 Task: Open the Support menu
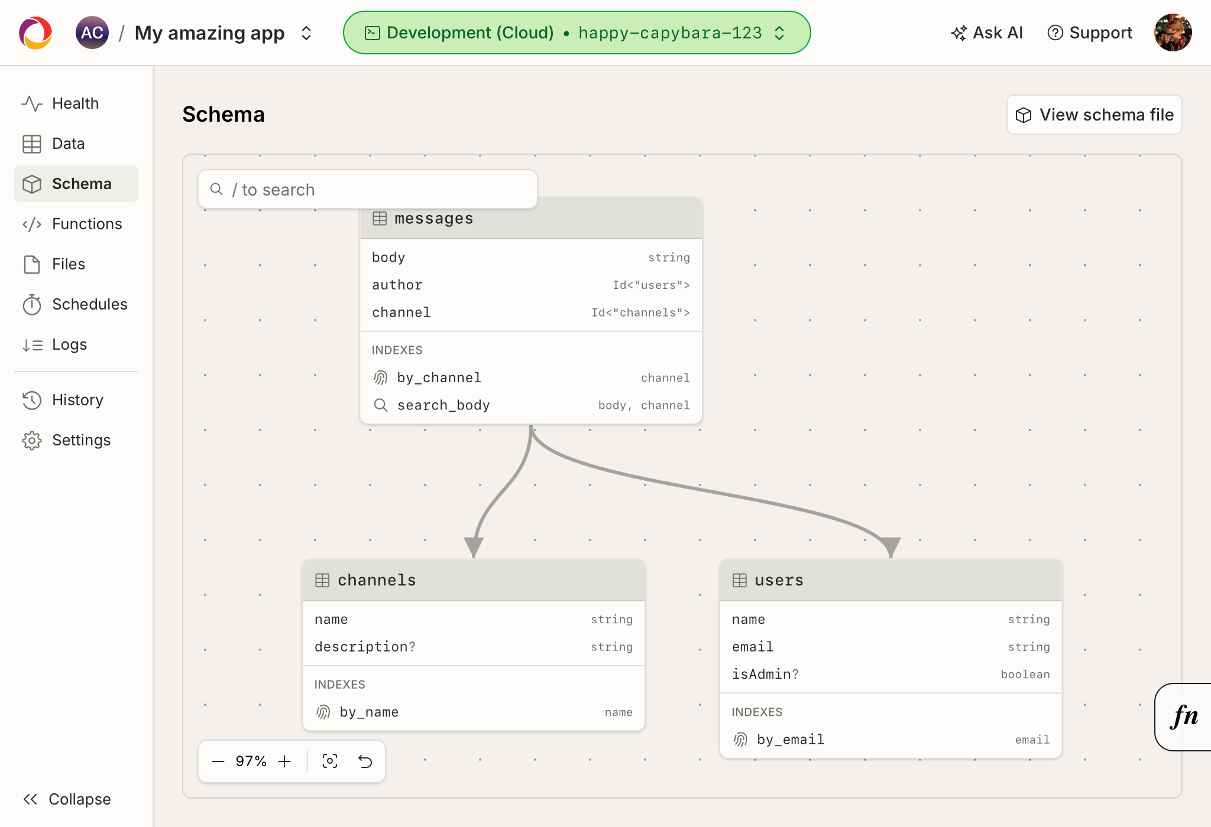tap(1090, 32)
